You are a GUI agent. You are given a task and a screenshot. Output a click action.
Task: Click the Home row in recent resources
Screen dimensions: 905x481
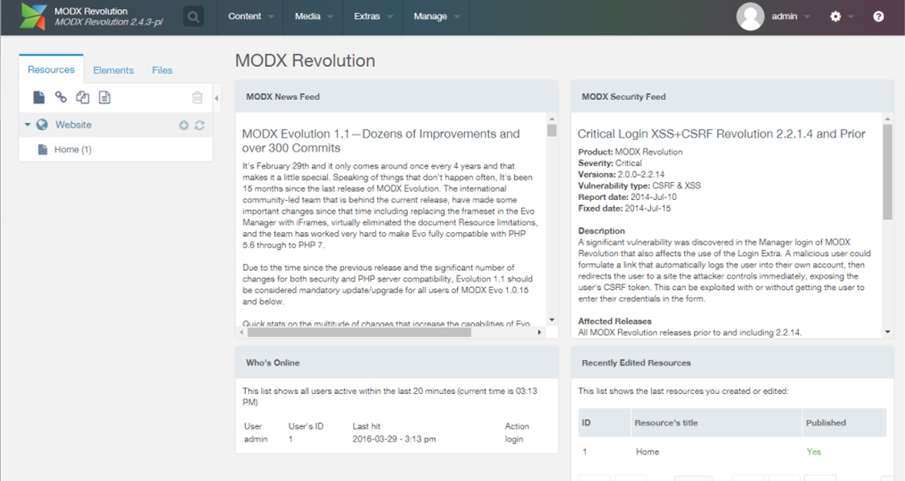732,451
